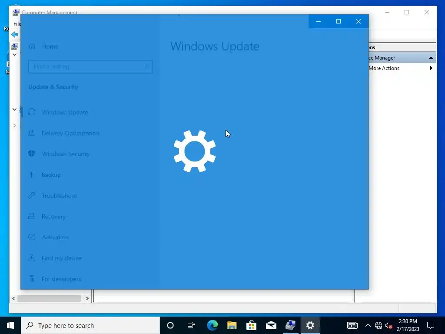This screenshot has width=445, height=334.
Task: Click the muted volume tray icon
Action: pos(389,325)
